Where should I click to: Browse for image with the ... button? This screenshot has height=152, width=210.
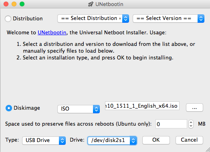point(194,107)
